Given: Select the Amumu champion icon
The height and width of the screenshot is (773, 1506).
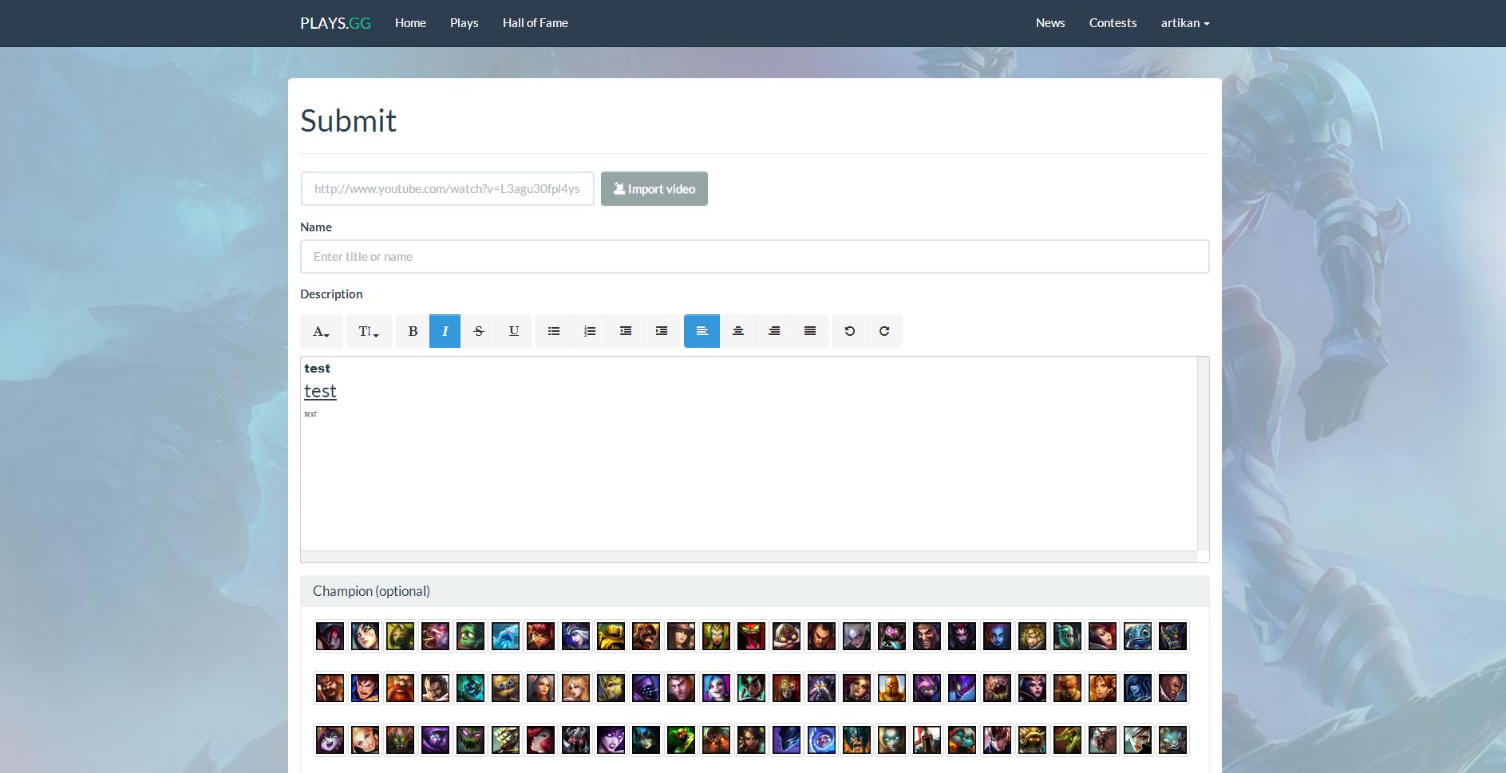Looking at the screenshot, I should coord(470,637).
